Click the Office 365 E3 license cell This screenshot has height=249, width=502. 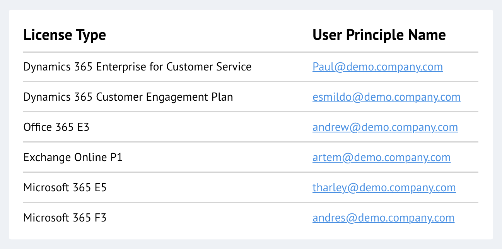pos(56,127)
